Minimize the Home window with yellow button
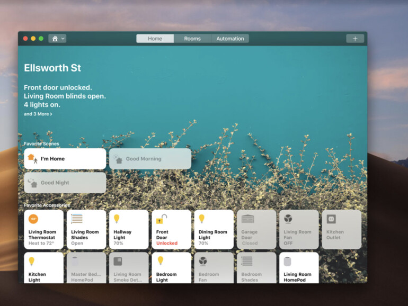This screenshot has height=306, width=408. (x=33, y=39)
